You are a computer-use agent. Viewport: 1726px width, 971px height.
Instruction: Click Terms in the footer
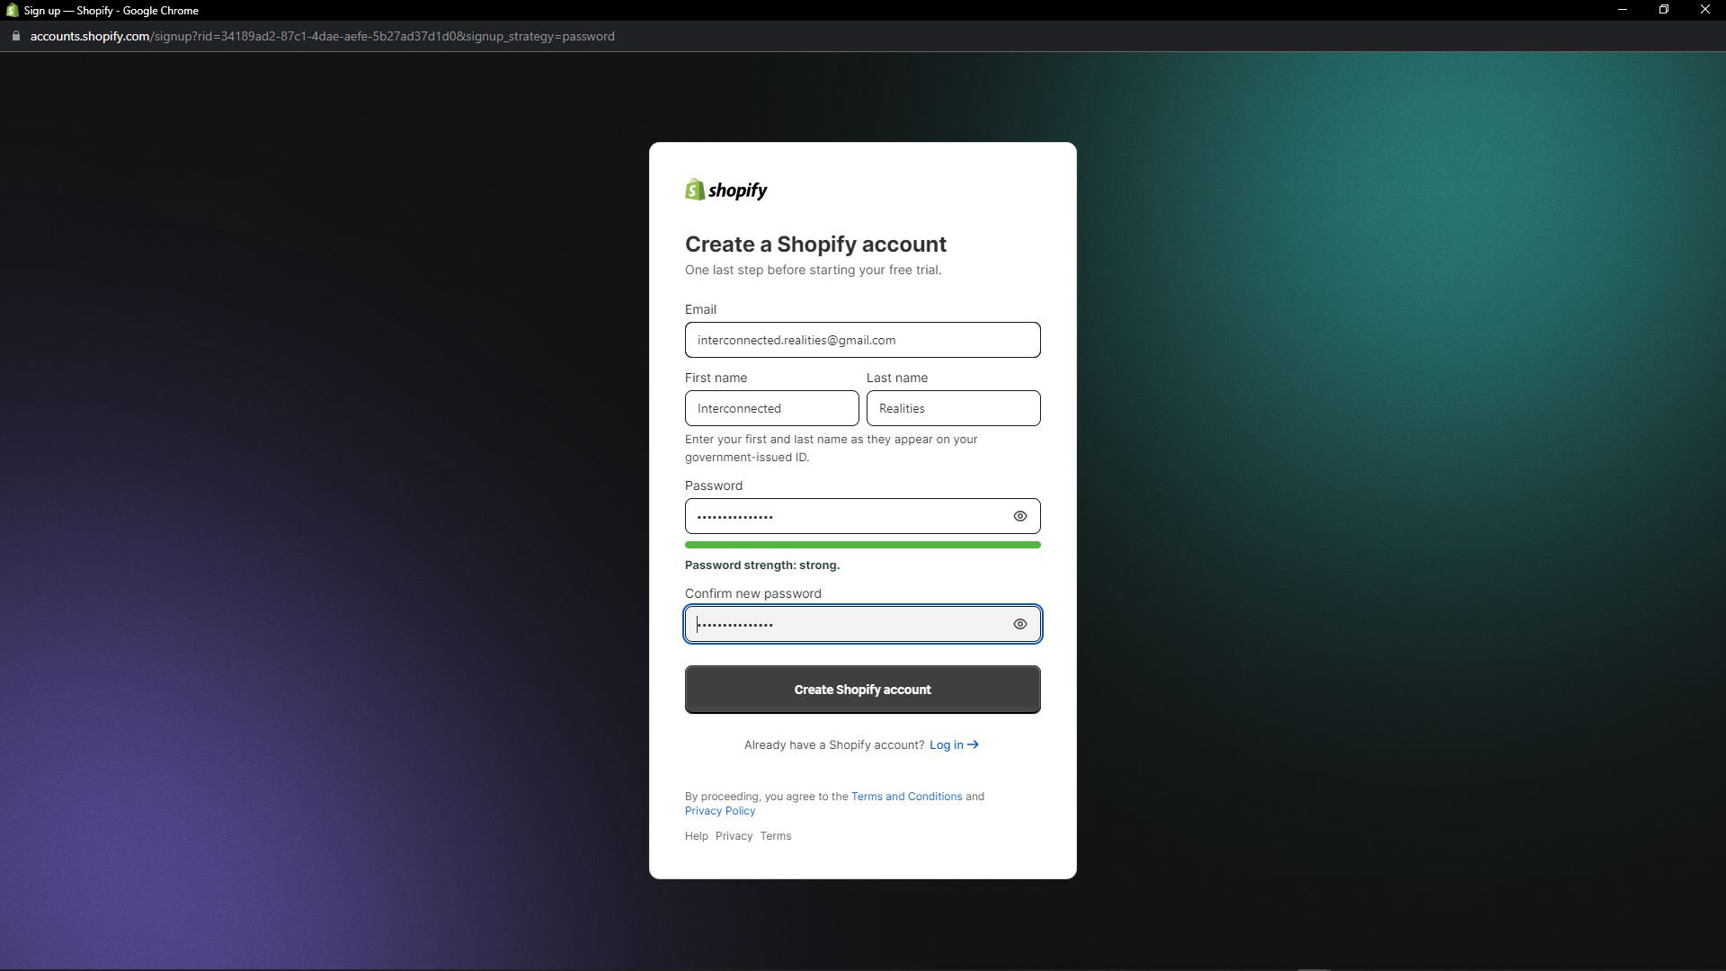[x=775, y=835]
